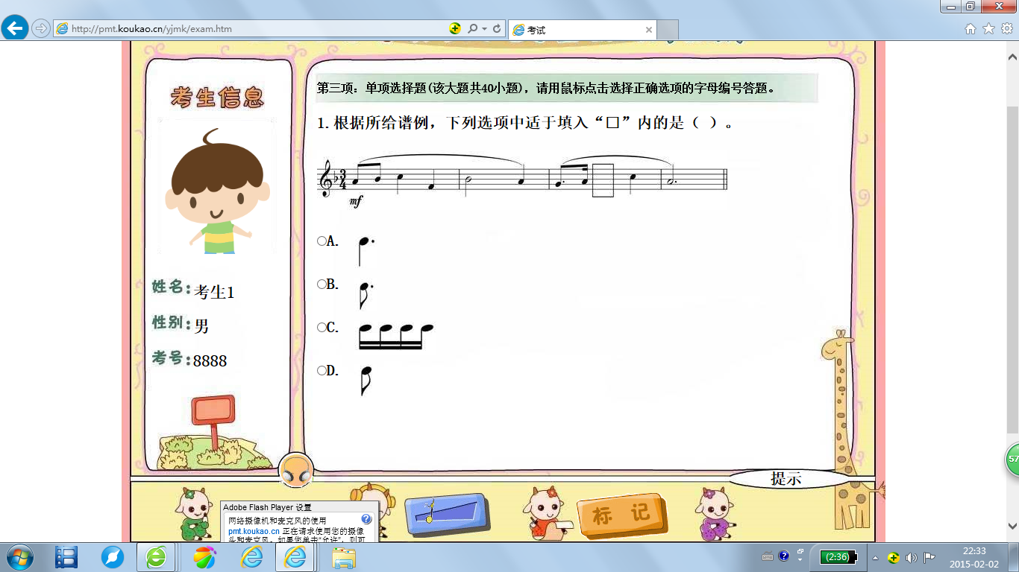This screenshot has width=1019, height=572.
Task: Click the Windows Start button
Action: coord(20,556)
